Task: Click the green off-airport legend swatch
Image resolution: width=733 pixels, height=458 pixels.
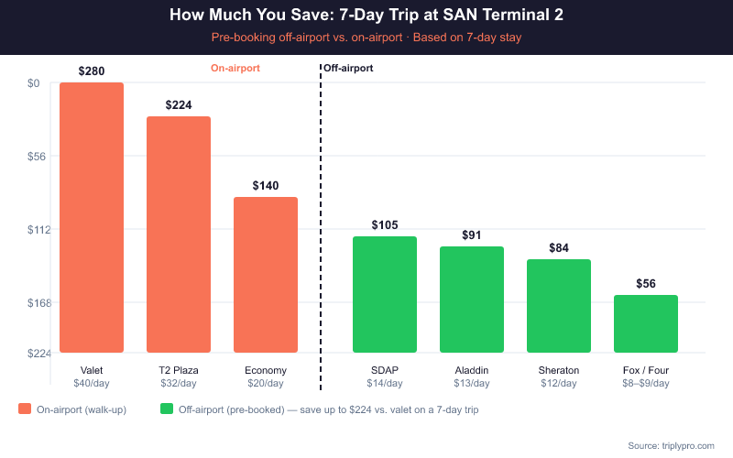Action: pos(167,409)
